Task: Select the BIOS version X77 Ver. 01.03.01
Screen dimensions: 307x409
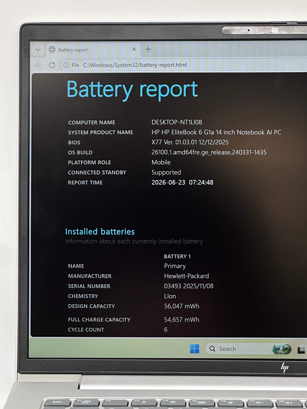Action: [x=190, y=142]
